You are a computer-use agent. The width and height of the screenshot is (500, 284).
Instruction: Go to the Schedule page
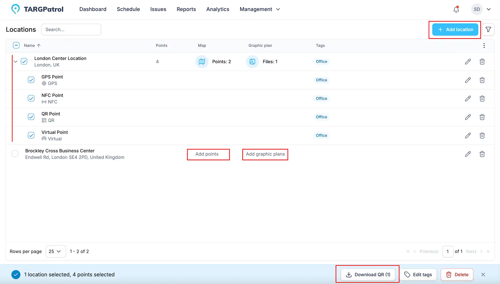click(x=128, y=9)
